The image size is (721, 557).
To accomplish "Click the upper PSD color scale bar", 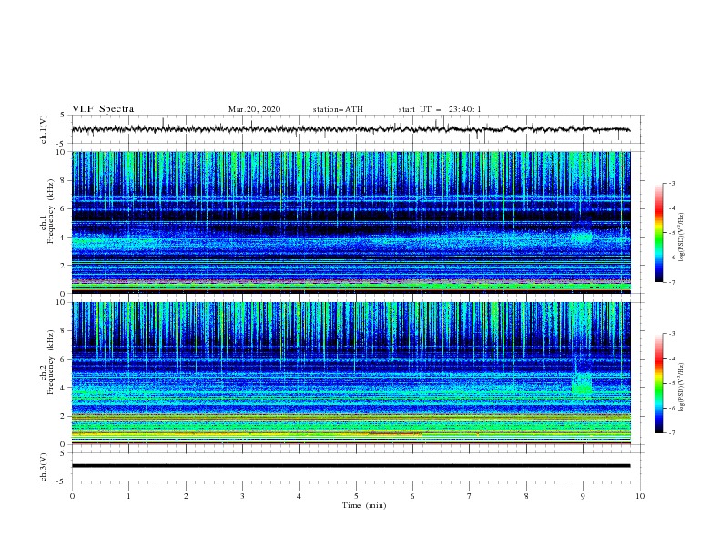I will (x=658, y=233).
